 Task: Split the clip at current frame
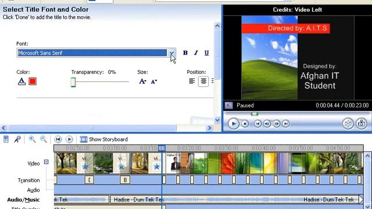(348, 124)
